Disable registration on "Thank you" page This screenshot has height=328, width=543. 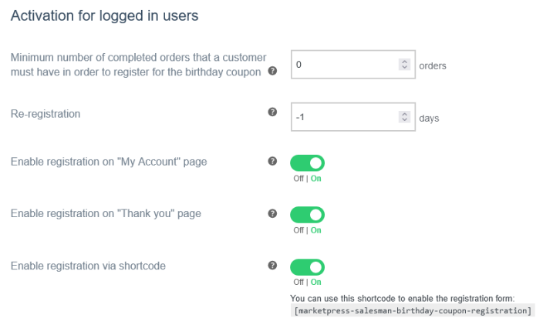307,215
